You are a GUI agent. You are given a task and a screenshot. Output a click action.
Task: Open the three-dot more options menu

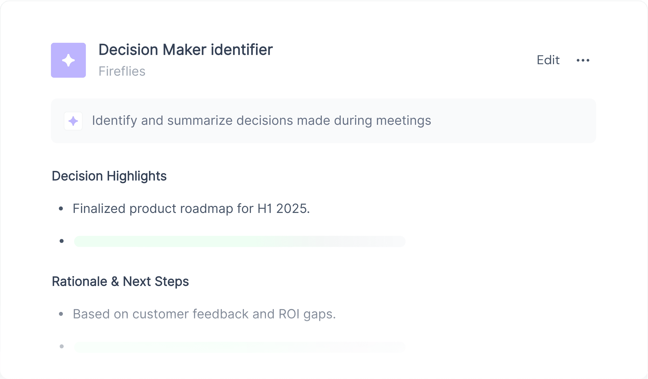pos(583,60)
